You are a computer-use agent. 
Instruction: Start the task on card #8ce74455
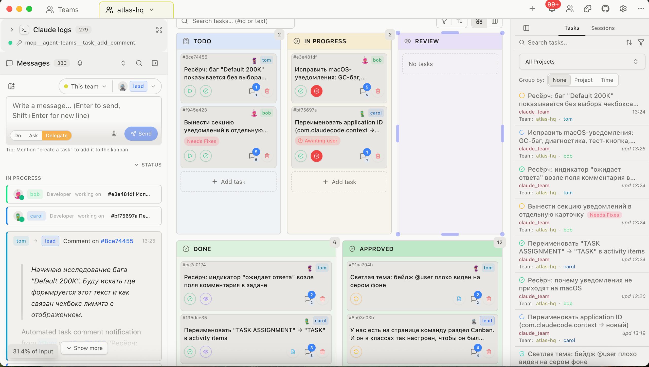click(190, 91)
